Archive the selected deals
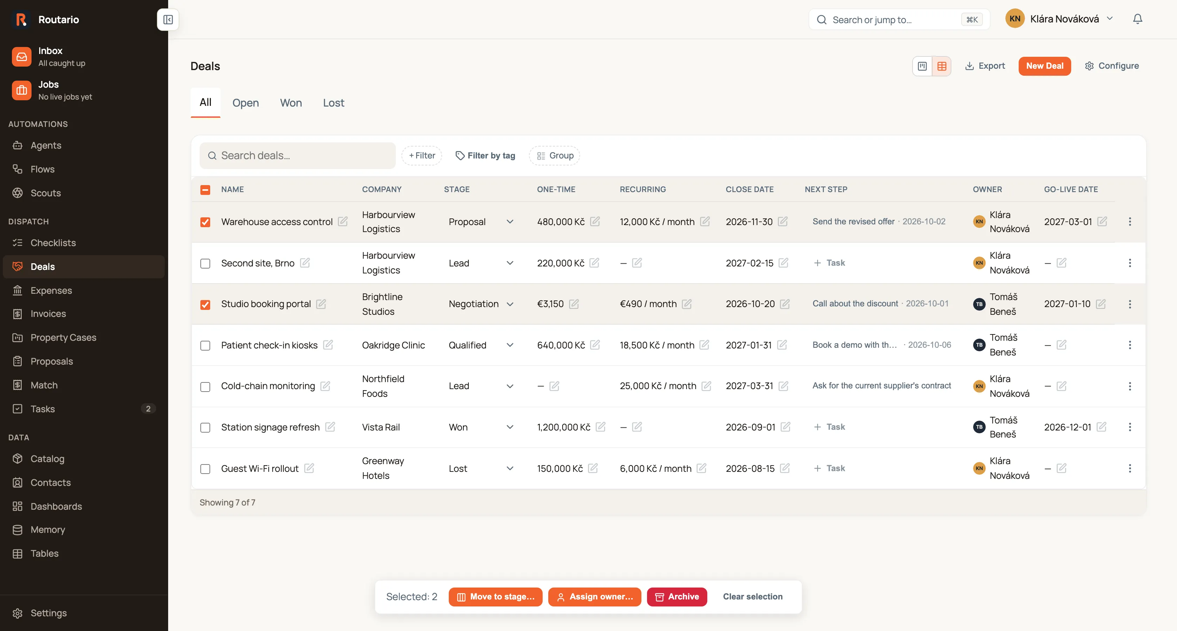Screen dimensions: 1177x631 click(x=677, y=597)
